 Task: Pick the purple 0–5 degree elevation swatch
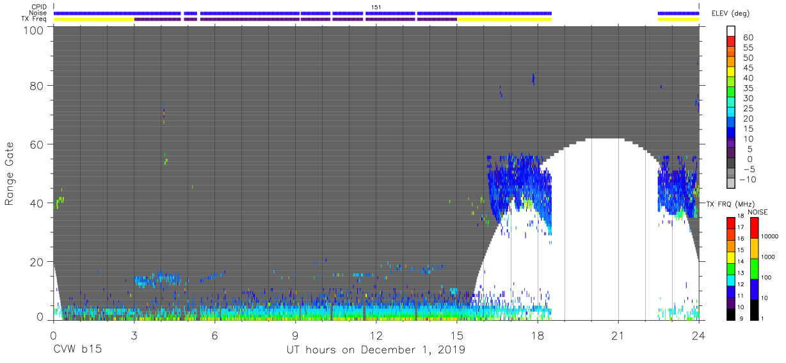(x=731, y=154)
